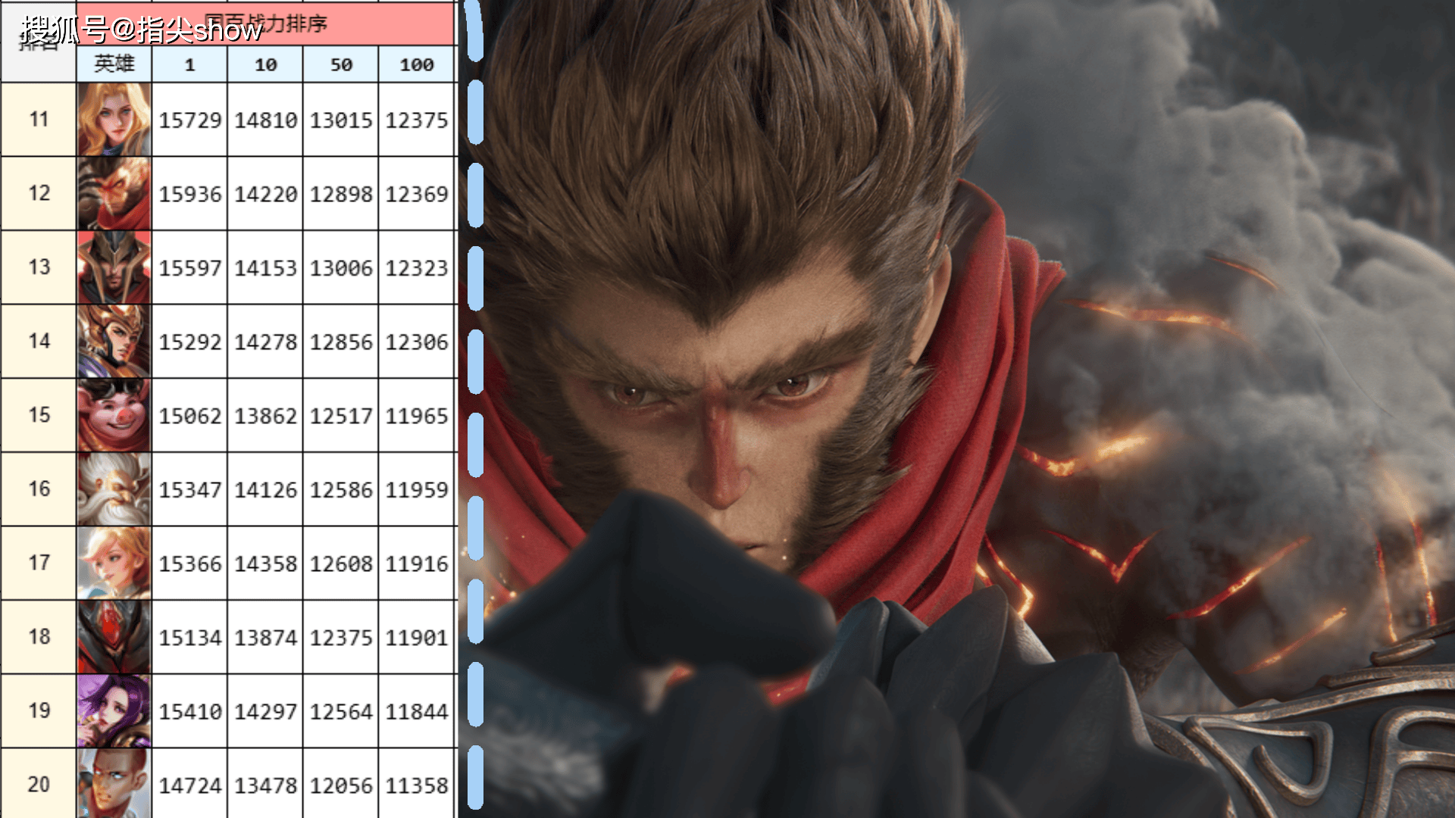Select the column header labeled 50
Image resolution: width=1455 pixels, height=818 pixels.
(x=341, y=64)
